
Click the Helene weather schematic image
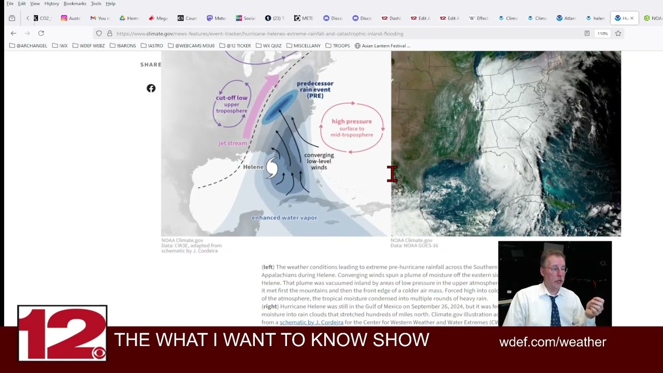[276, 144]
